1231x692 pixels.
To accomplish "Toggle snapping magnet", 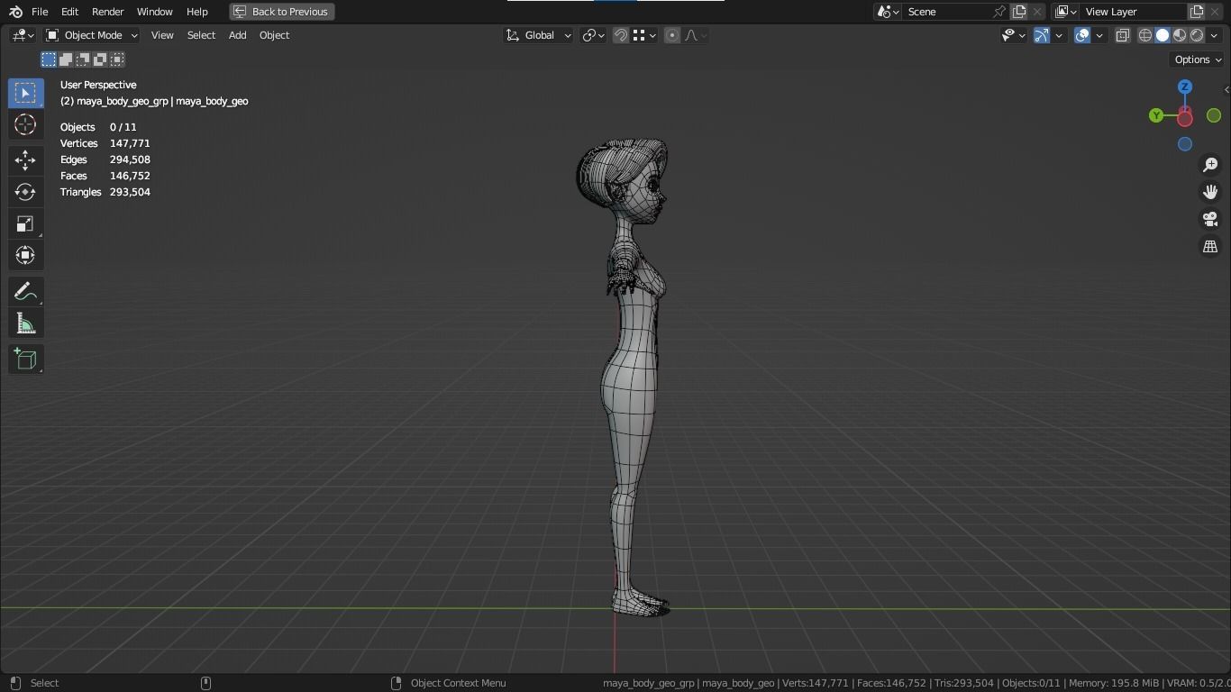I will coord(620,35).
